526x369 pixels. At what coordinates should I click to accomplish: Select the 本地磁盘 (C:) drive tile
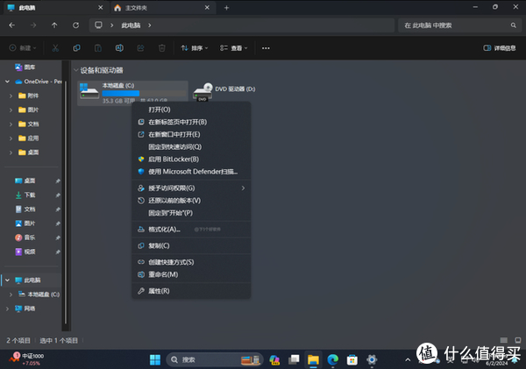[132, 93]
